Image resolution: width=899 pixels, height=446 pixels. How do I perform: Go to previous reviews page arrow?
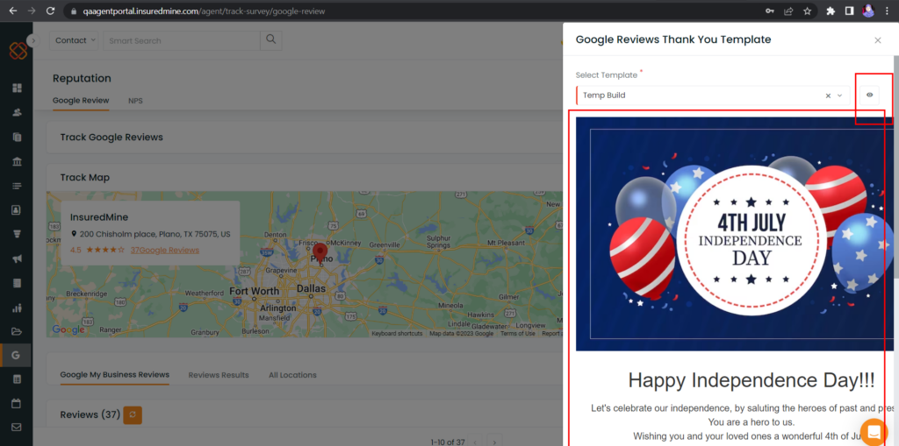[x=475, y=442]
